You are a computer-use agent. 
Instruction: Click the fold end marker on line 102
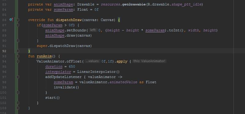point(18,103)
